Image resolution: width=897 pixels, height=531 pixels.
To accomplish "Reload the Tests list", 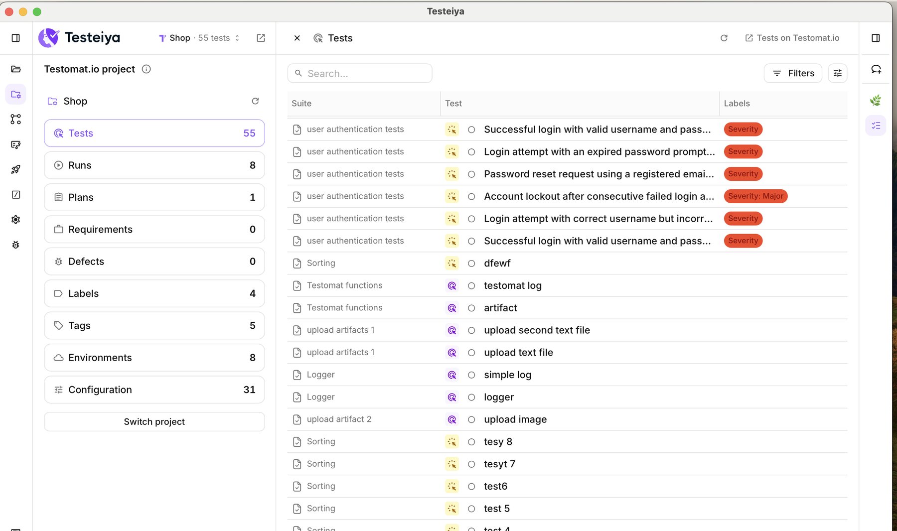I will (724, 38).
